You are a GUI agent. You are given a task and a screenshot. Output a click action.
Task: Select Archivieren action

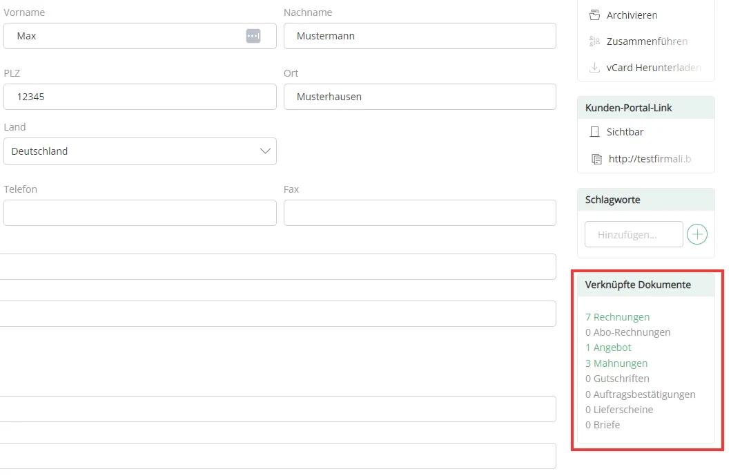point(632,15)
